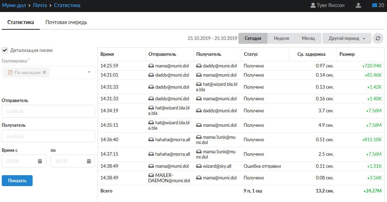Click the upload icon in top bar
387x202 pixels.
pos(359,6)
